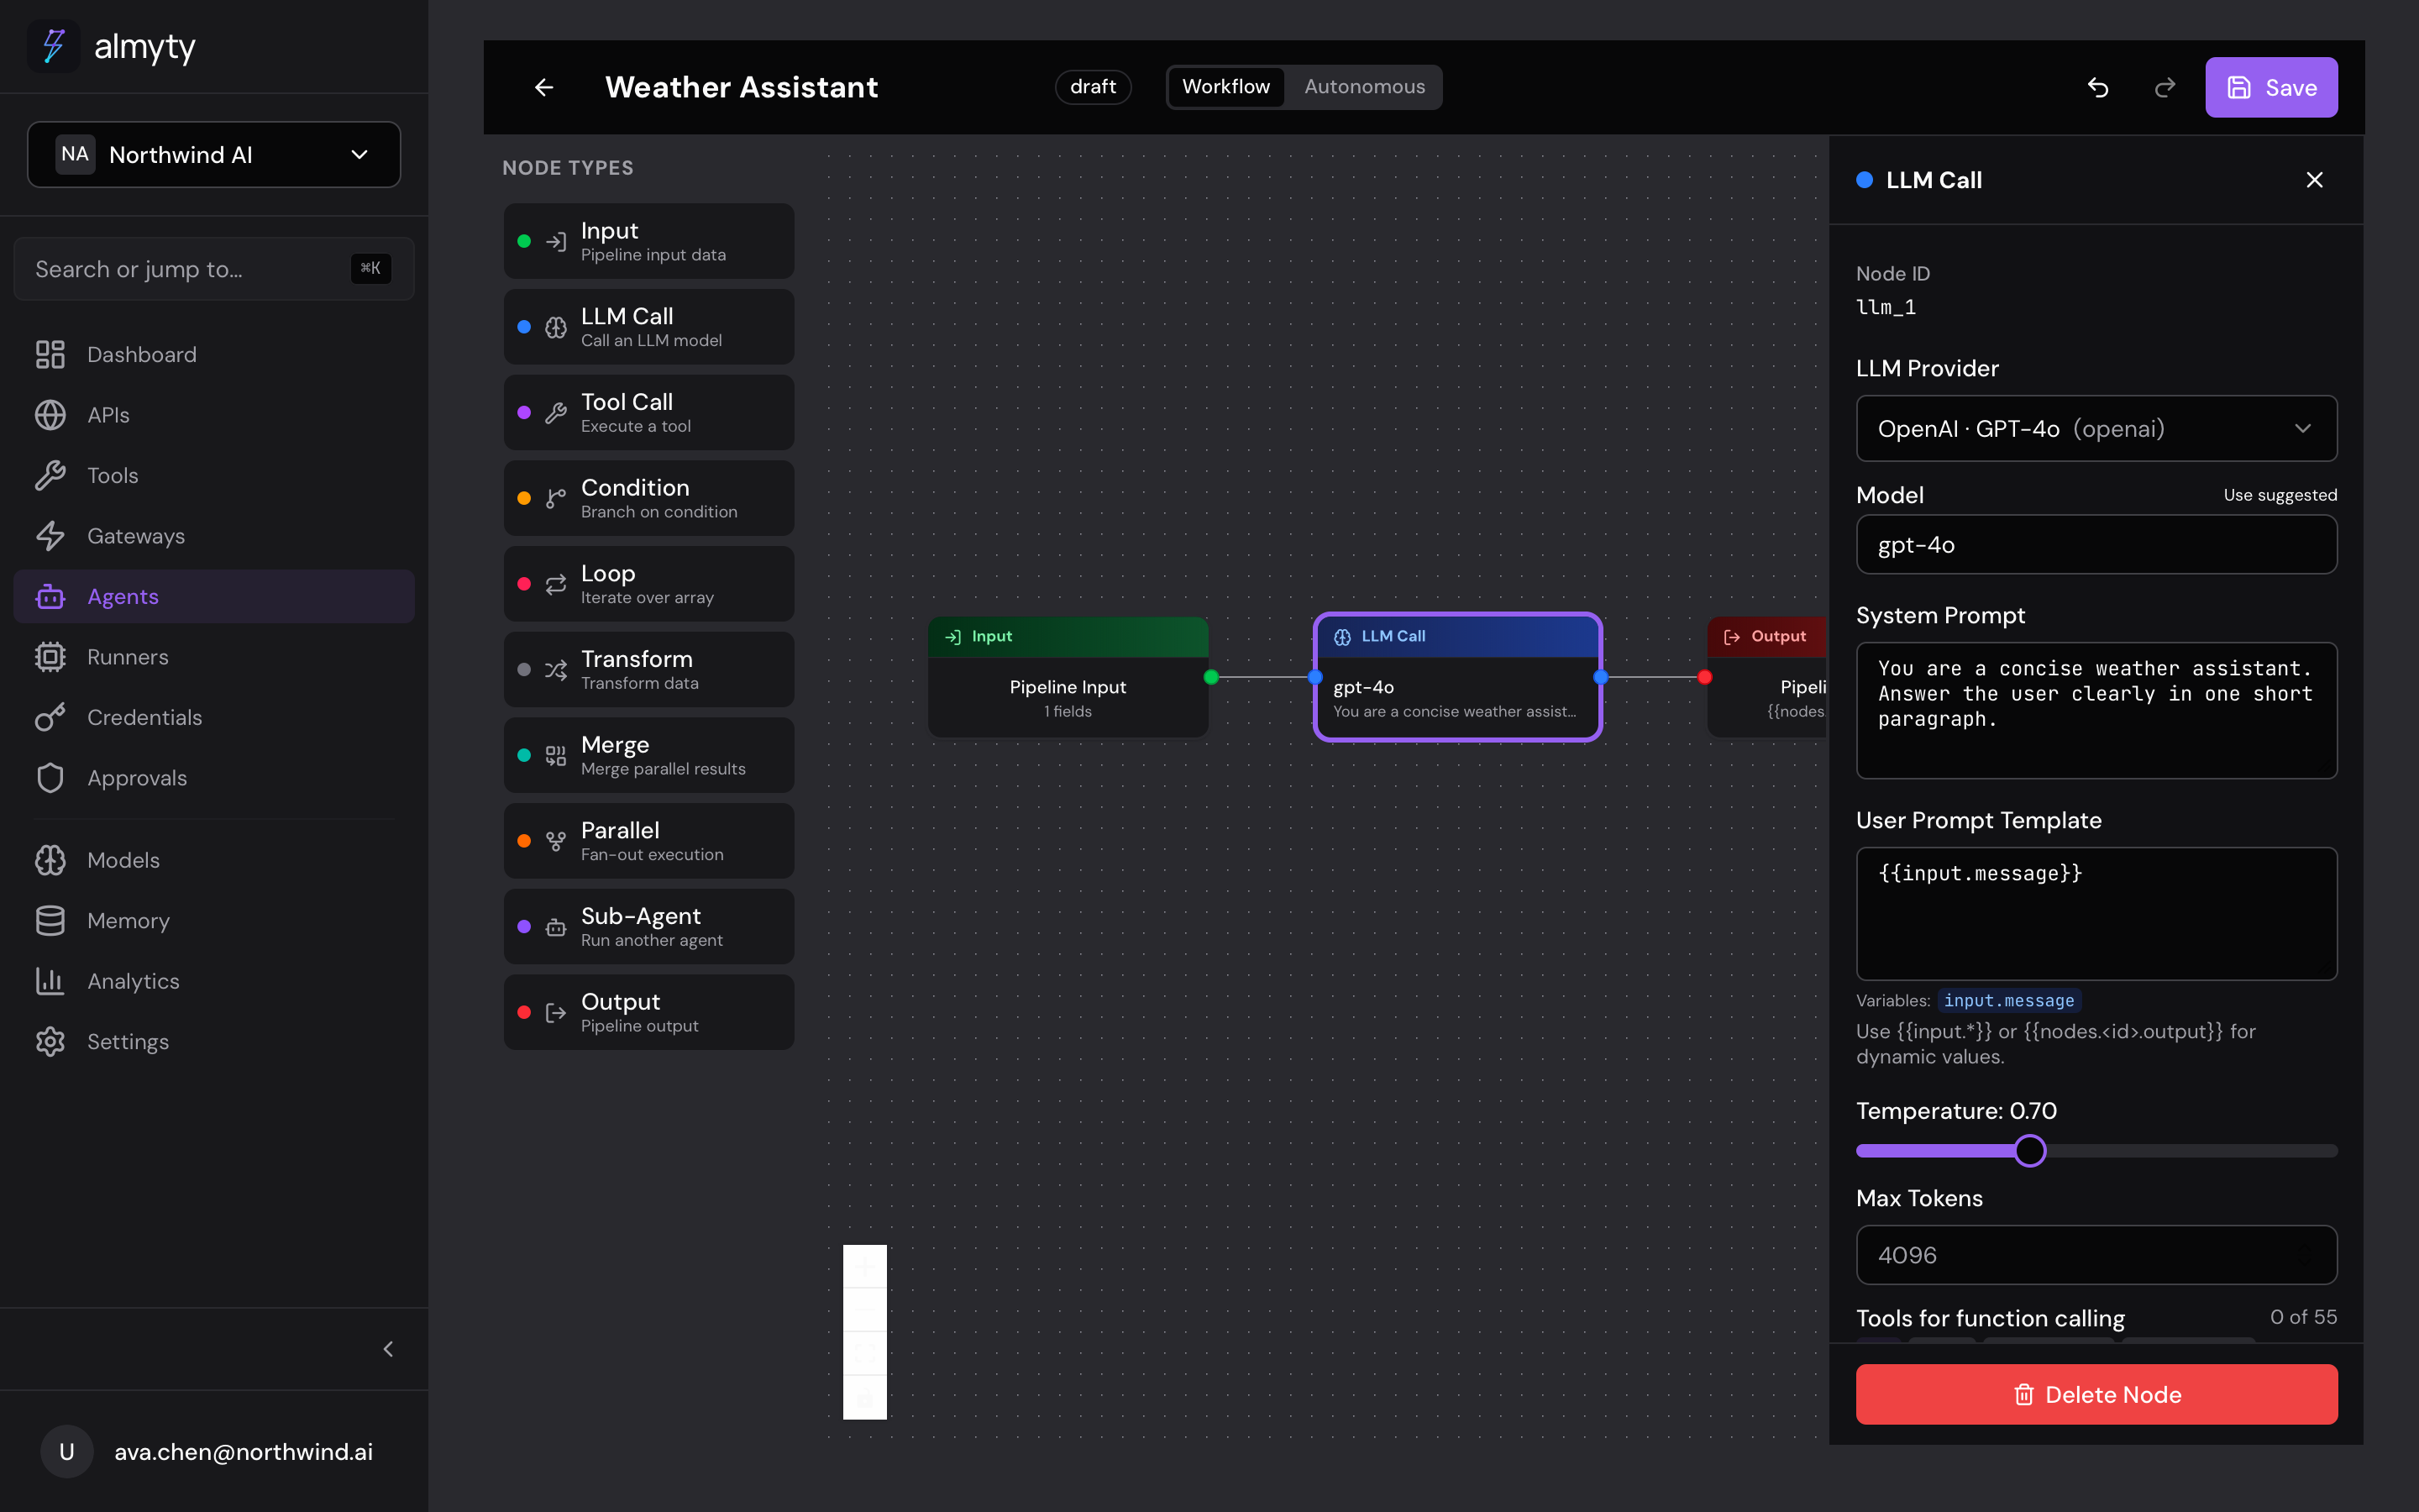Select the Condition node type
The width and height of the screenshot is (2419, 1512).
pyautogui.click(x=648, y=498)
